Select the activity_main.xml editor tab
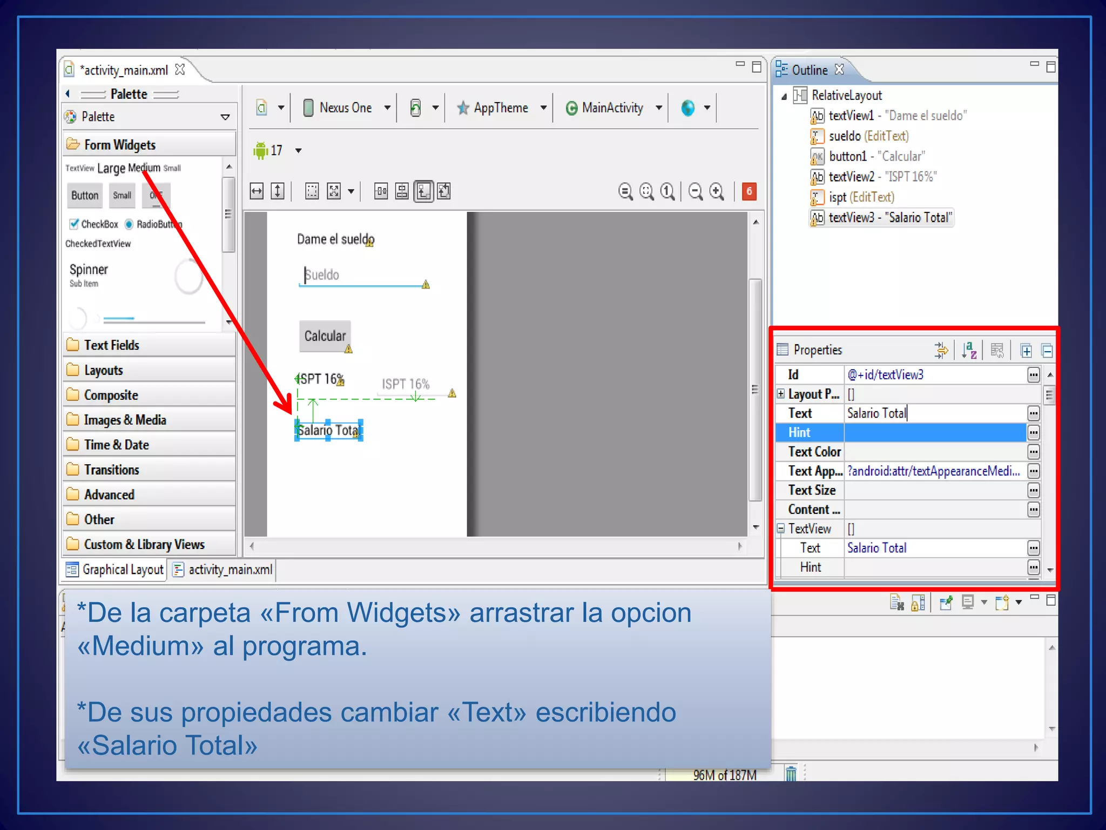This screenshot has height=830, width=1106. tap(124, 70)
